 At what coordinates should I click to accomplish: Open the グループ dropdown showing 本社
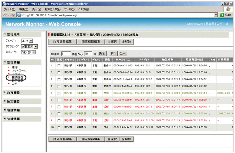pyautogui.click(x=27, y=41)
